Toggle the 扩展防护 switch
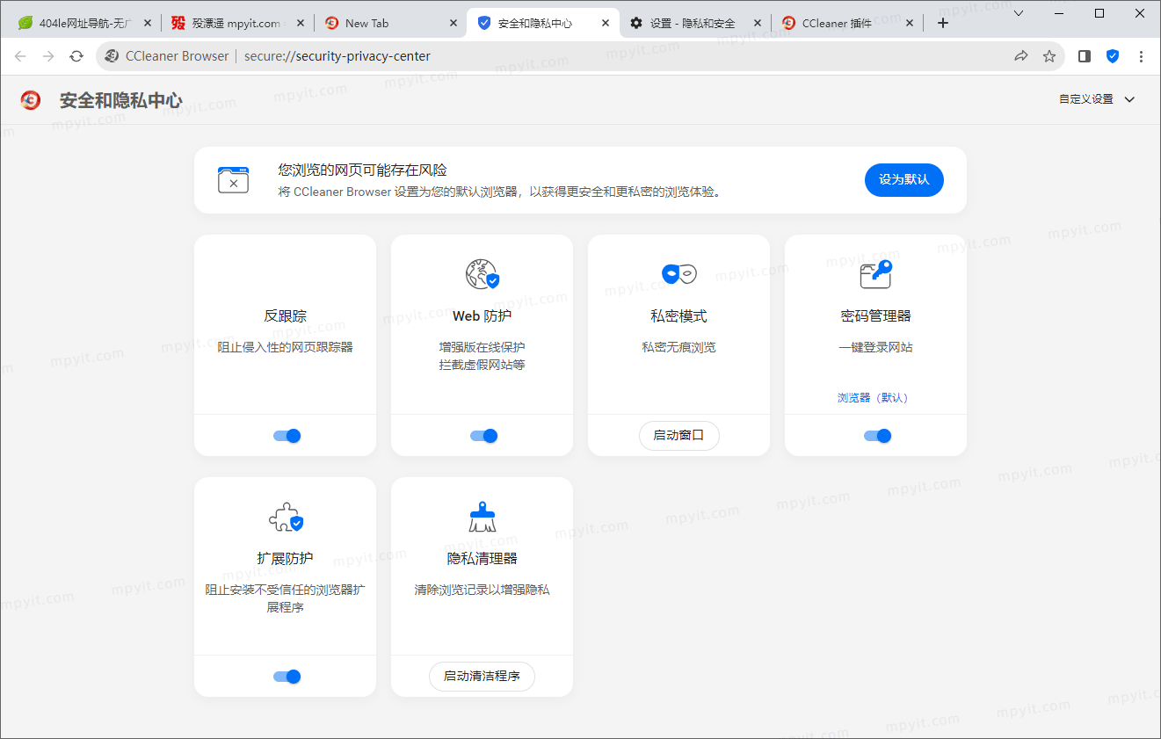The image size is (1161, 739). pos(287,677)
